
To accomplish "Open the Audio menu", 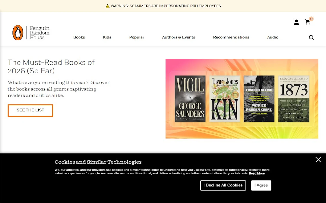I will tap(273, 37).
